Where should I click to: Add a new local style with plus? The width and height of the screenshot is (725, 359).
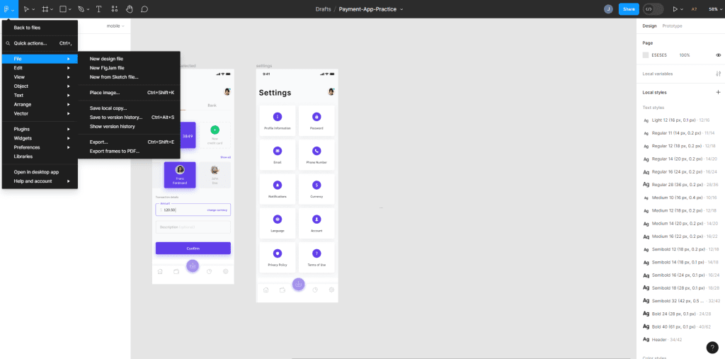[718, 92]
